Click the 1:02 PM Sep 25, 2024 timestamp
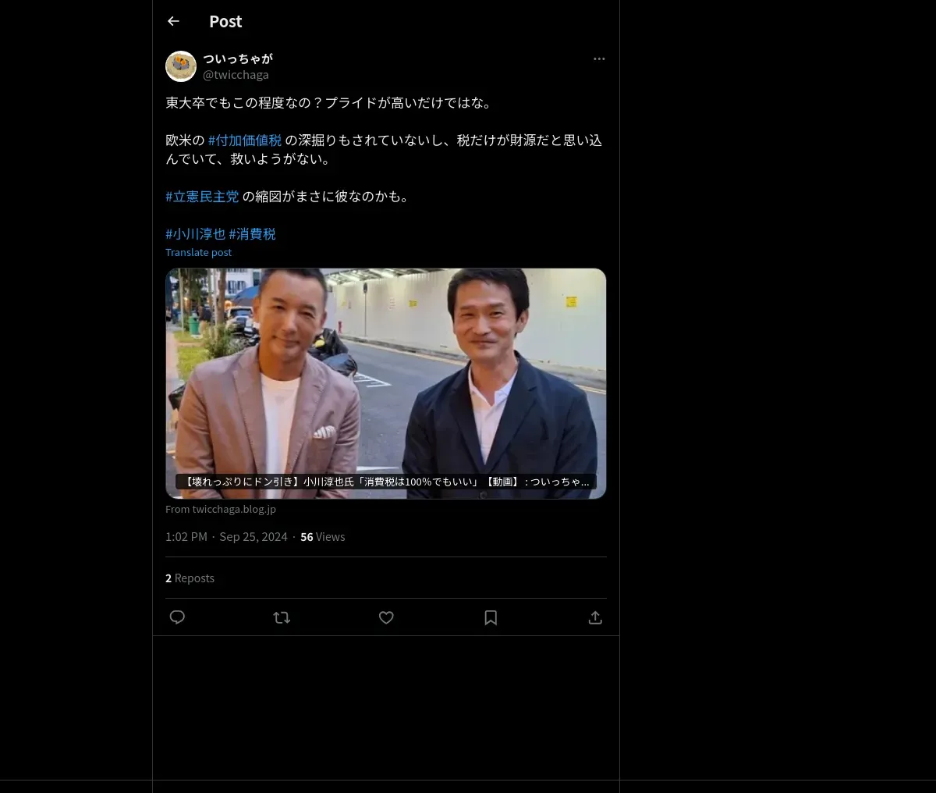The image size is (936, 793). [226, 537]
